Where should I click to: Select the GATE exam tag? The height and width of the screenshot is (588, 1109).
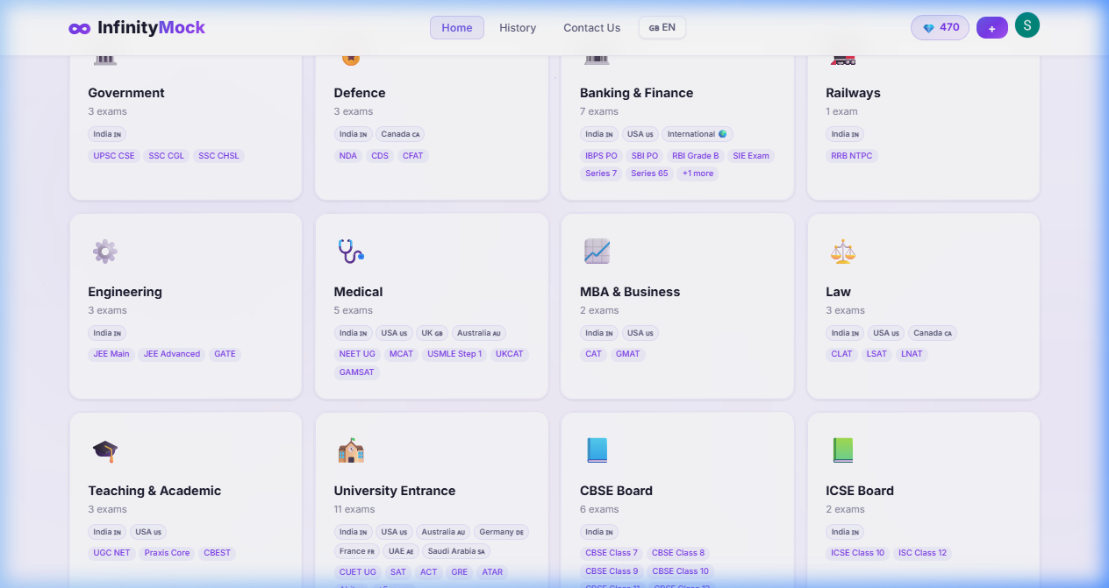tap(225, 354)
